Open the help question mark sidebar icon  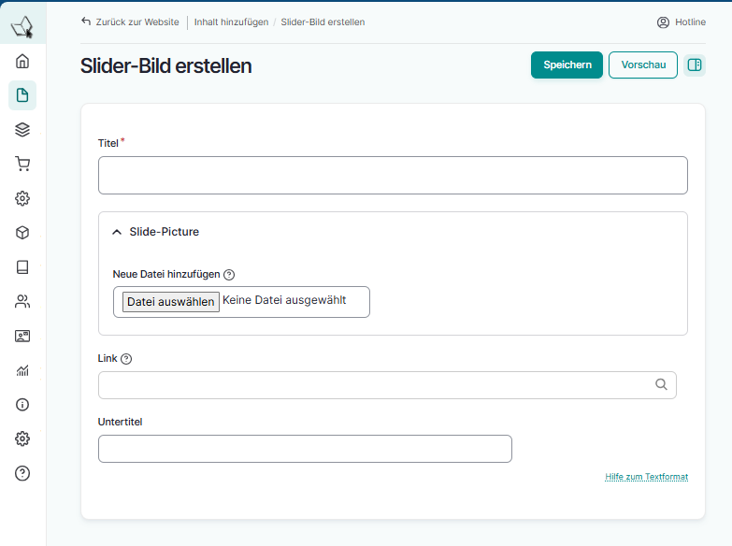22,473
